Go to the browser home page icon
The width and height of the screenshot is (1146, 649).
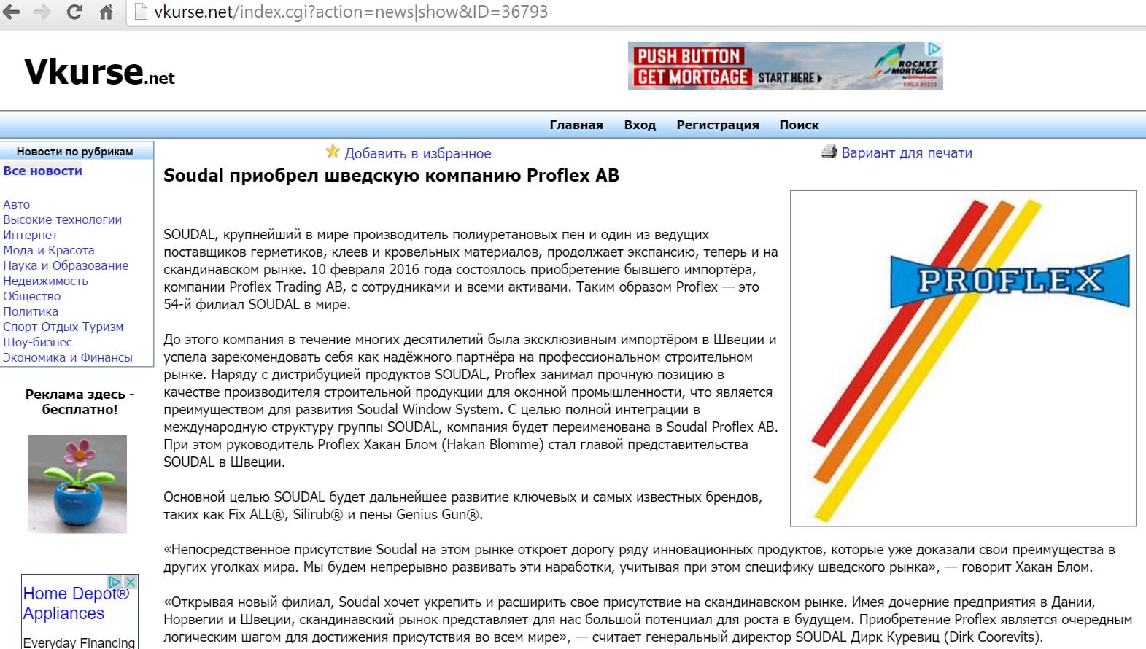pyautogui.click(x=106, y=12)
